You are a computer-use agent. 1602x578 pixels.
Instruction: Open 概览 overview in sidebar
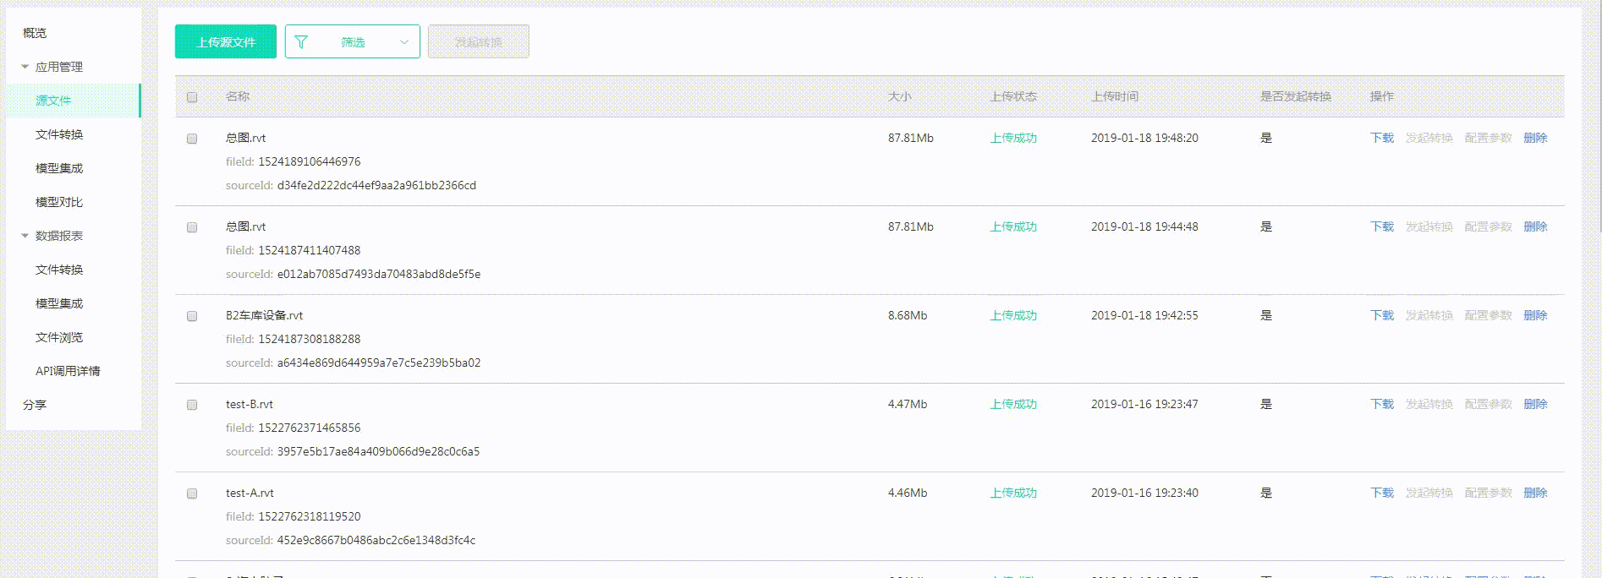click(35, 33)
